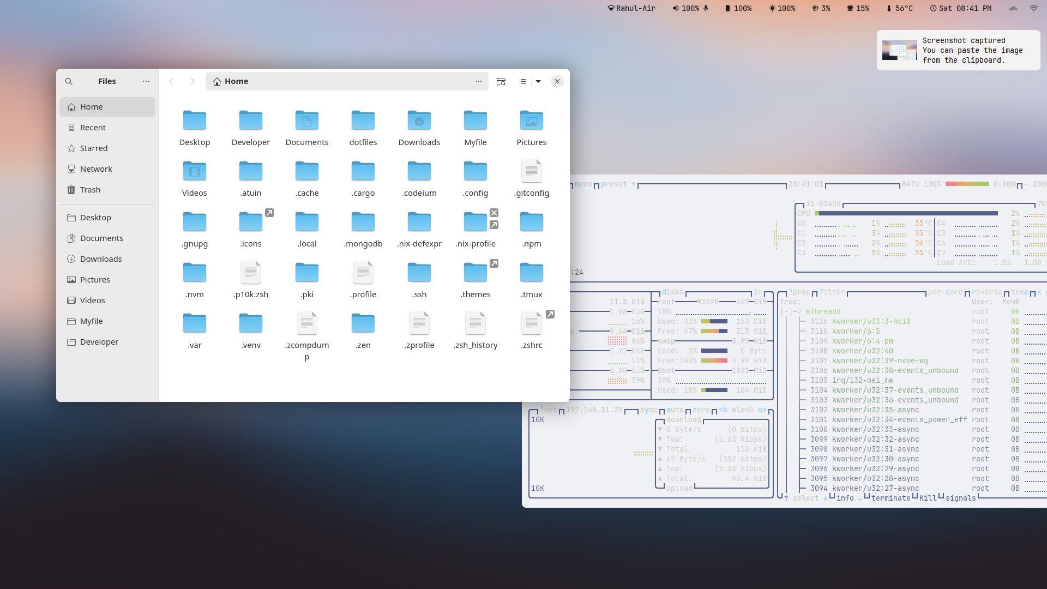Image resolution: width=1047 pixels, height=589 pixels.
Task: Click the screenshot captured notification thumbnail
Action: [900, 50]
